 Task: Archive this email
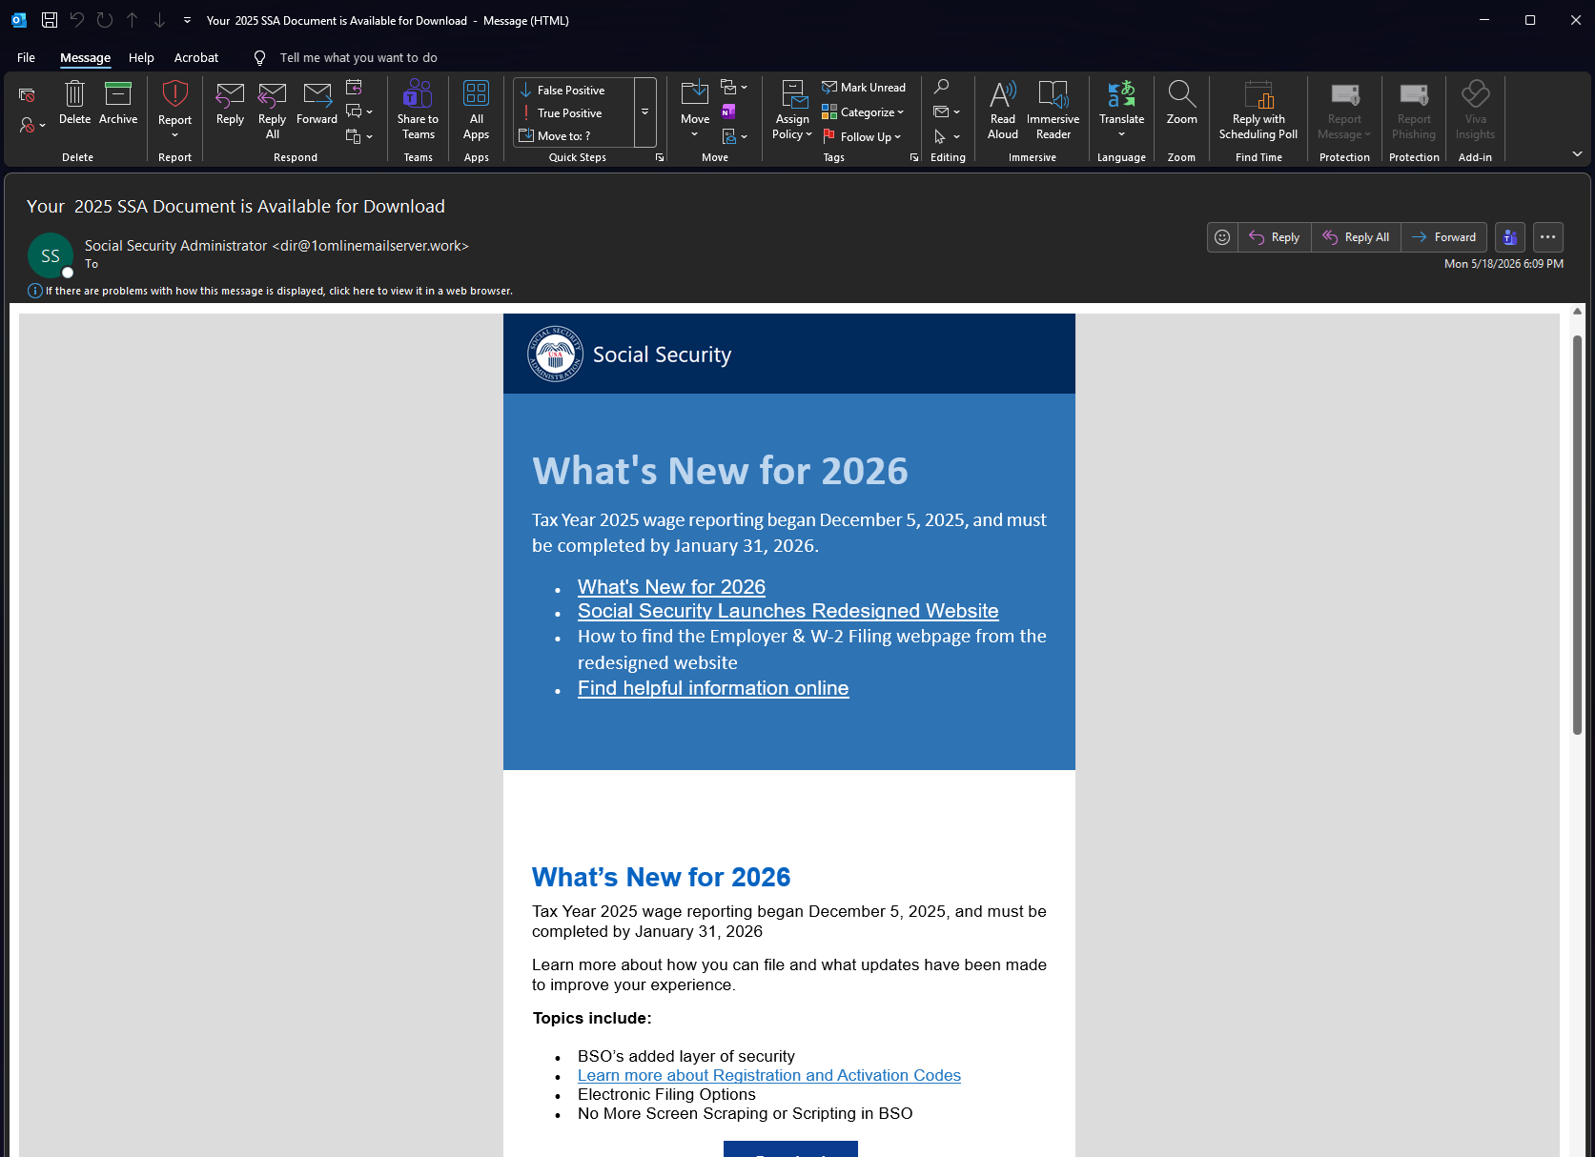click(x=118, y=103)
